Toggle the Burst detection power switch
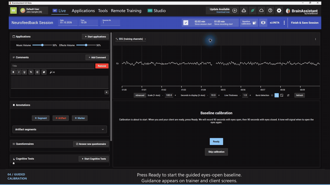330x185 pixels. tap(272, 95)
